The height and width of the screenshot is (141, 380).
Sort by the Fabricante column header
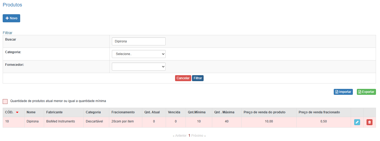pos(54,112)
